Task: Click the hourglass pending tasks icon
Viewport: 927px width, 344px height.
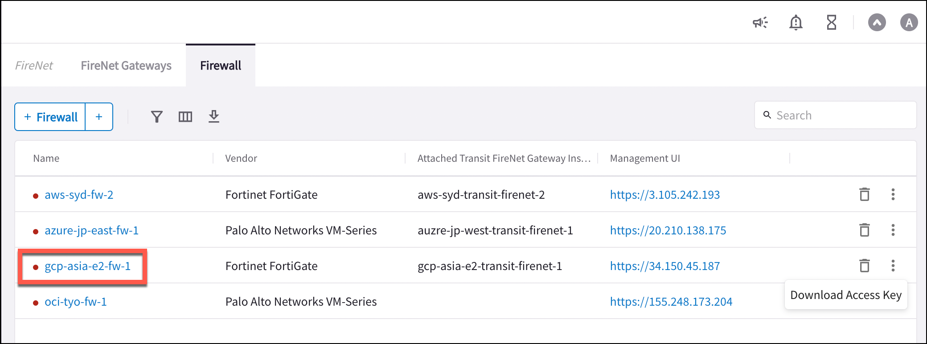Action: (x=833, y=22)
